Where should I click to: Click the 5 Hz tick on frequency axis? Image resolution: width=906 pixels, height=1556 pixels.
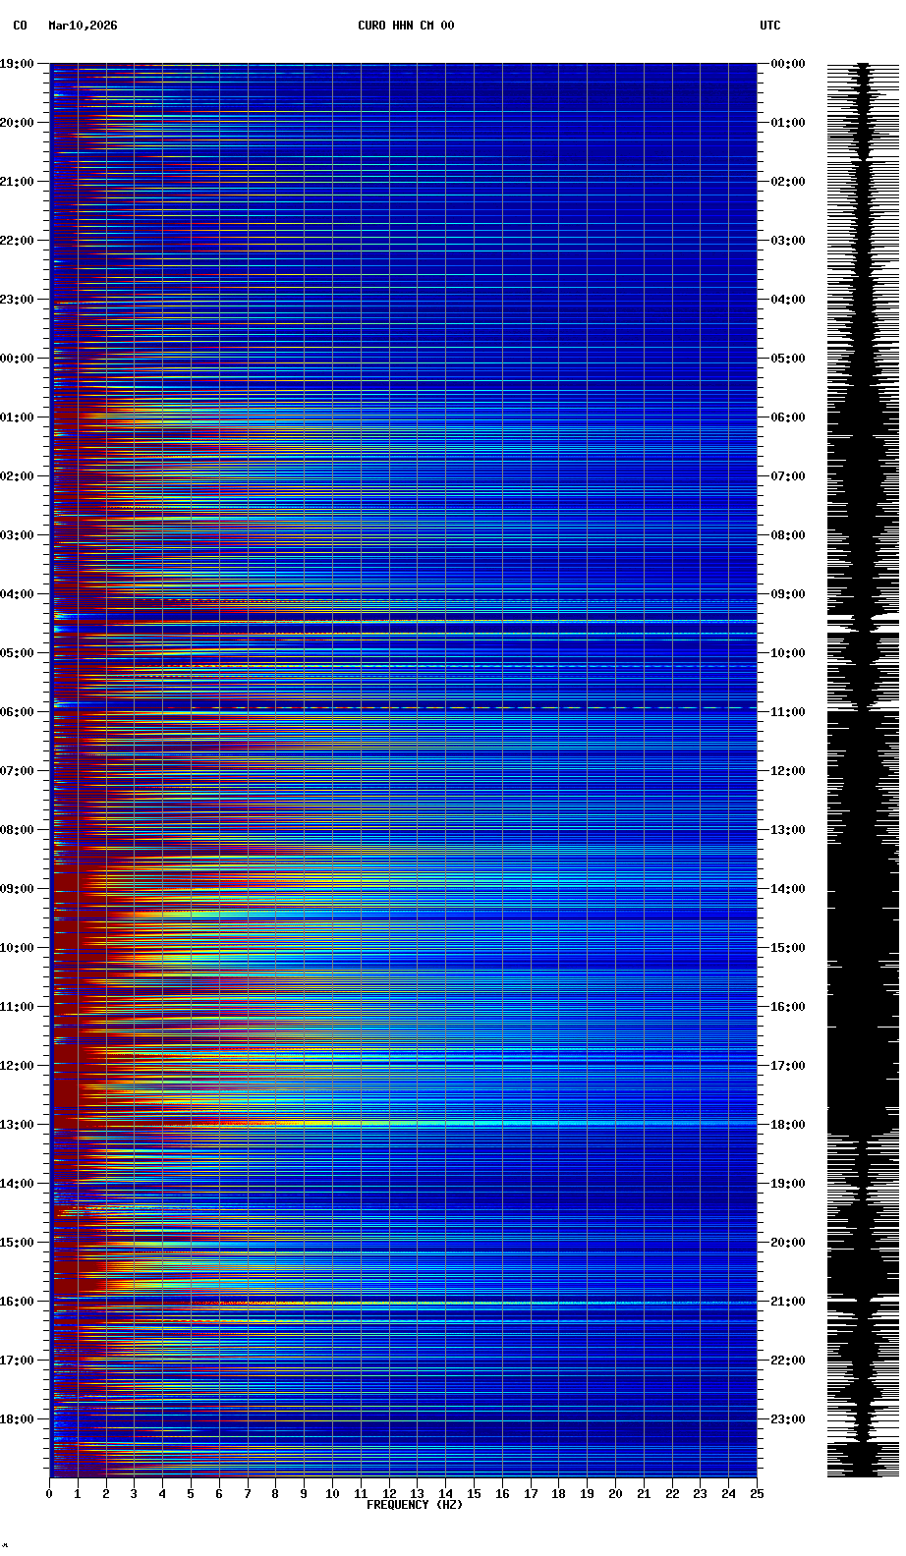[191, 1494]
